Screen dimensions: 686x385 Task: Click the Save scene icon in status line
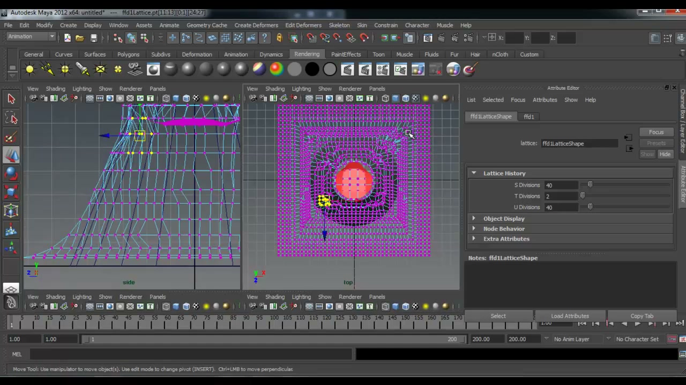(94, 37)
